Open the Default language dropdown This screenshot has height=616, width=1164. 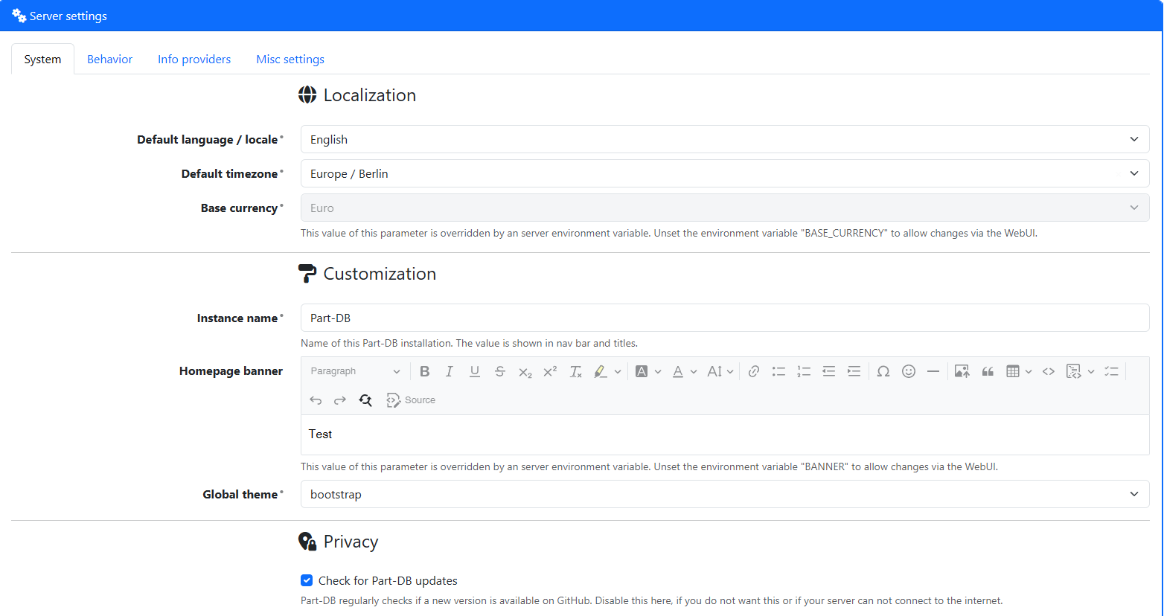point(724,139)
